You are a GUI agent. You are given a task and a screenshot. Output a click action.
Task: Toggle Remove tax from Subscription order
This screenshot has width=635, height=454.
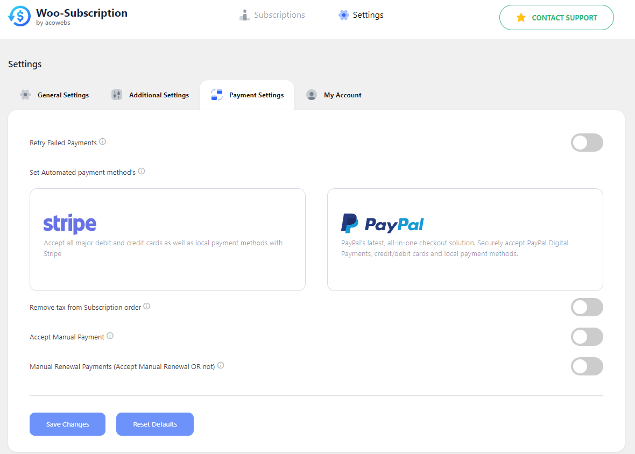click(587, 307)
